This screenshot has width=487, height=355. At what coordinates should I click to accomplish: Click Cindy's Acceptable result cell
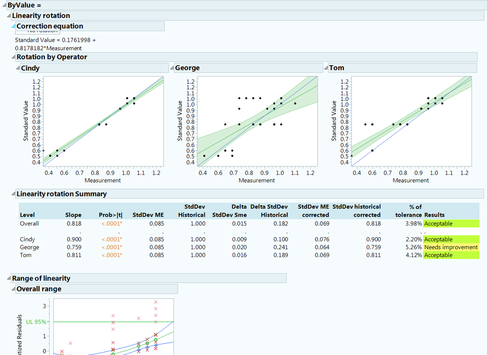451,239
